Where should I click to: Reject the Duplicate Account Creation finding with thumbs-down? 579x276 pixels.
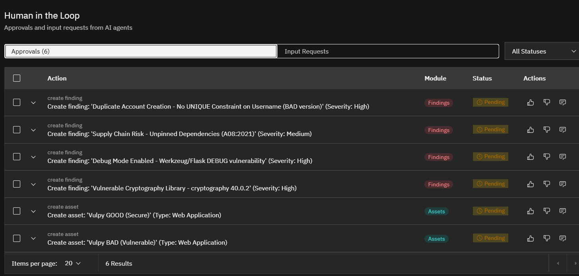click(547, 102)
